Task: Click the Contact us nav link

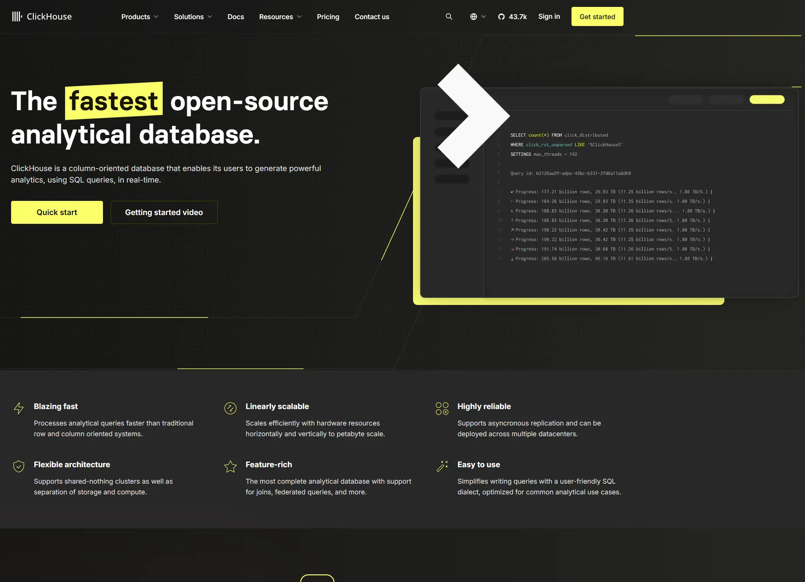Action: pos(372,17)
